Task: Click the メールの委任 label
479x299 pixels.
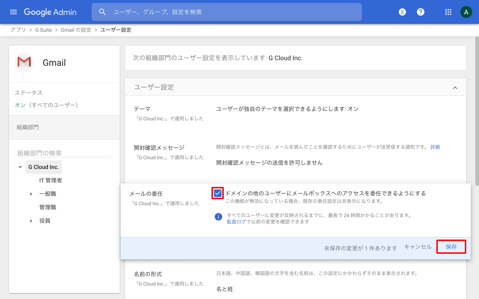Action: pyautogui.click(x=146, y=194)
